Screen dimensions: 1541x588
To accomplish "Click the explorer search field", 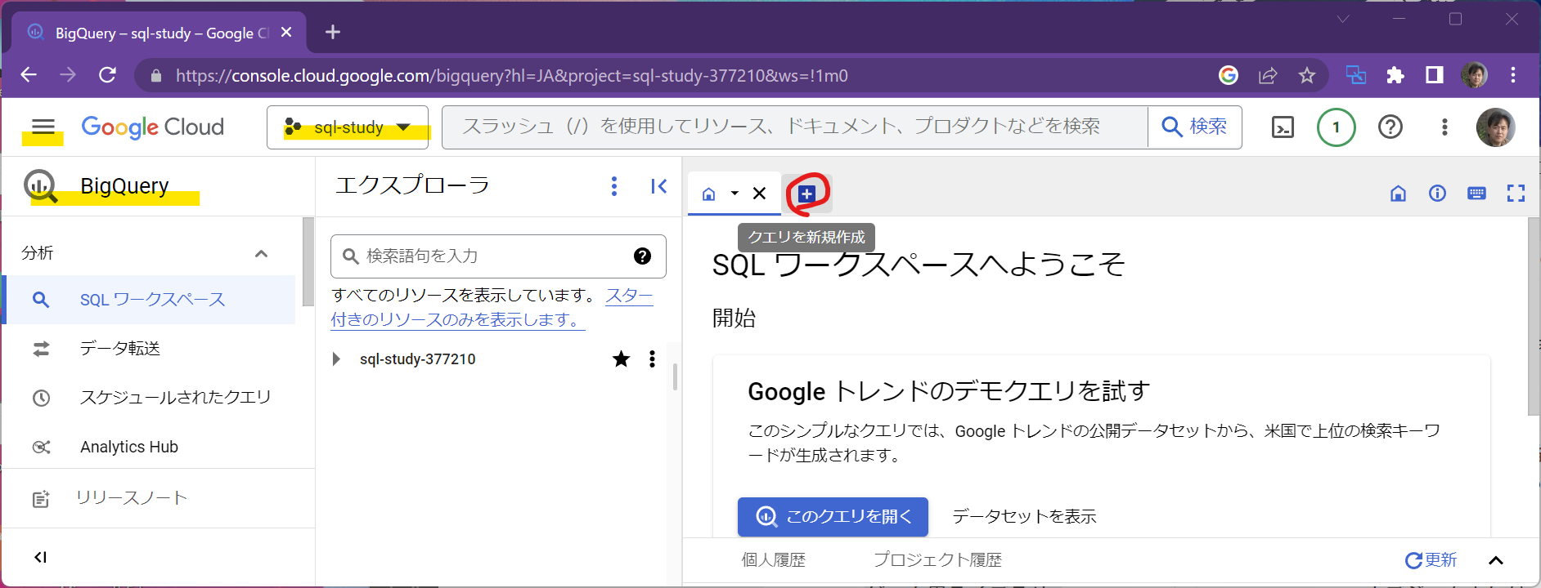I will click(498, 256).
